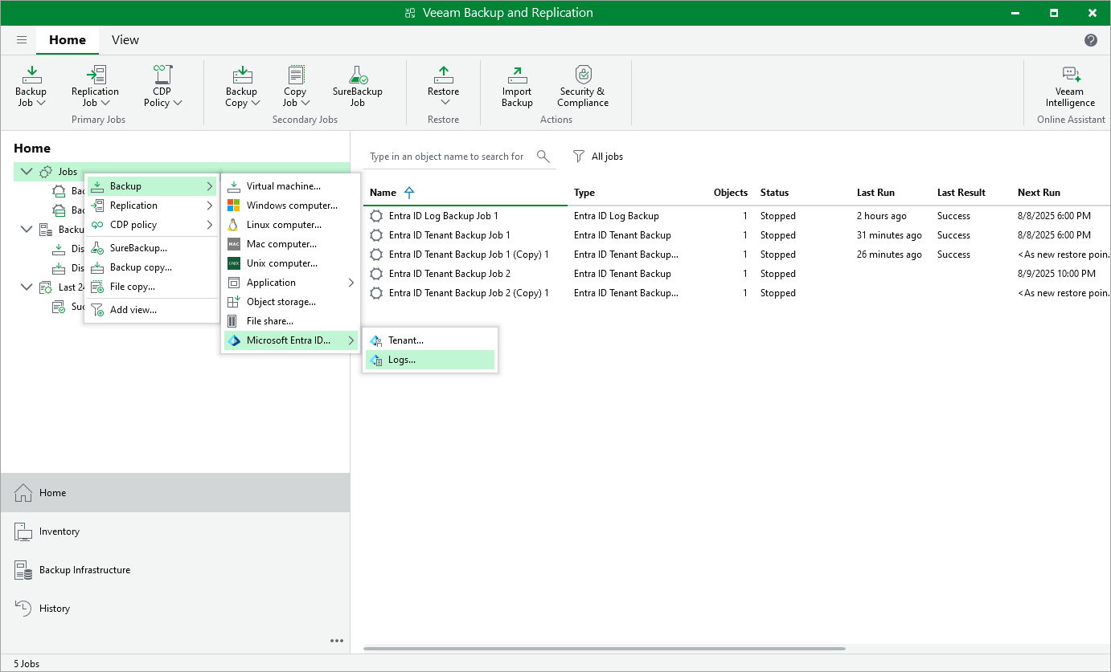Choose the Unix computer... icon
The height and width of the screenshot is (672, 1111).
234,263
